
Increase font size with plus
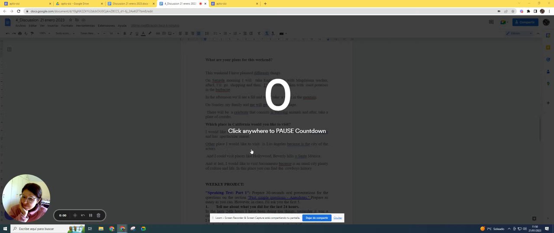pos(118,33)
